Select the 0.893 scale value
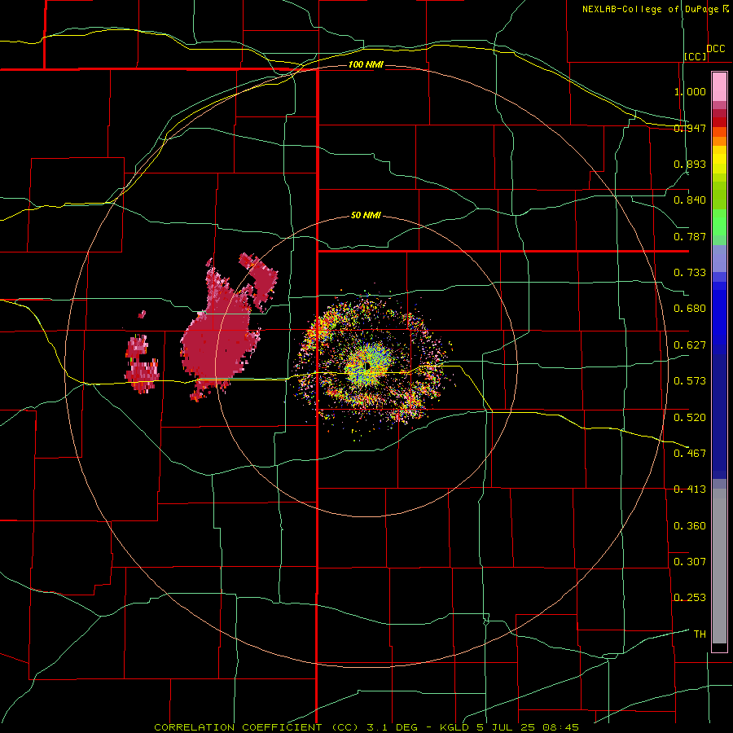Screen dimensions: 733x733 pos(690,164)
